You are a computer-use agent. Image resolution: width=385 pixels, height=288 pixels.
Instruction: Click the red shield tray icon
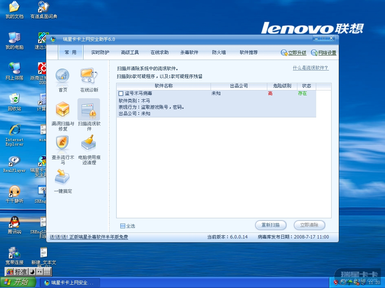[x=336, y=282]
